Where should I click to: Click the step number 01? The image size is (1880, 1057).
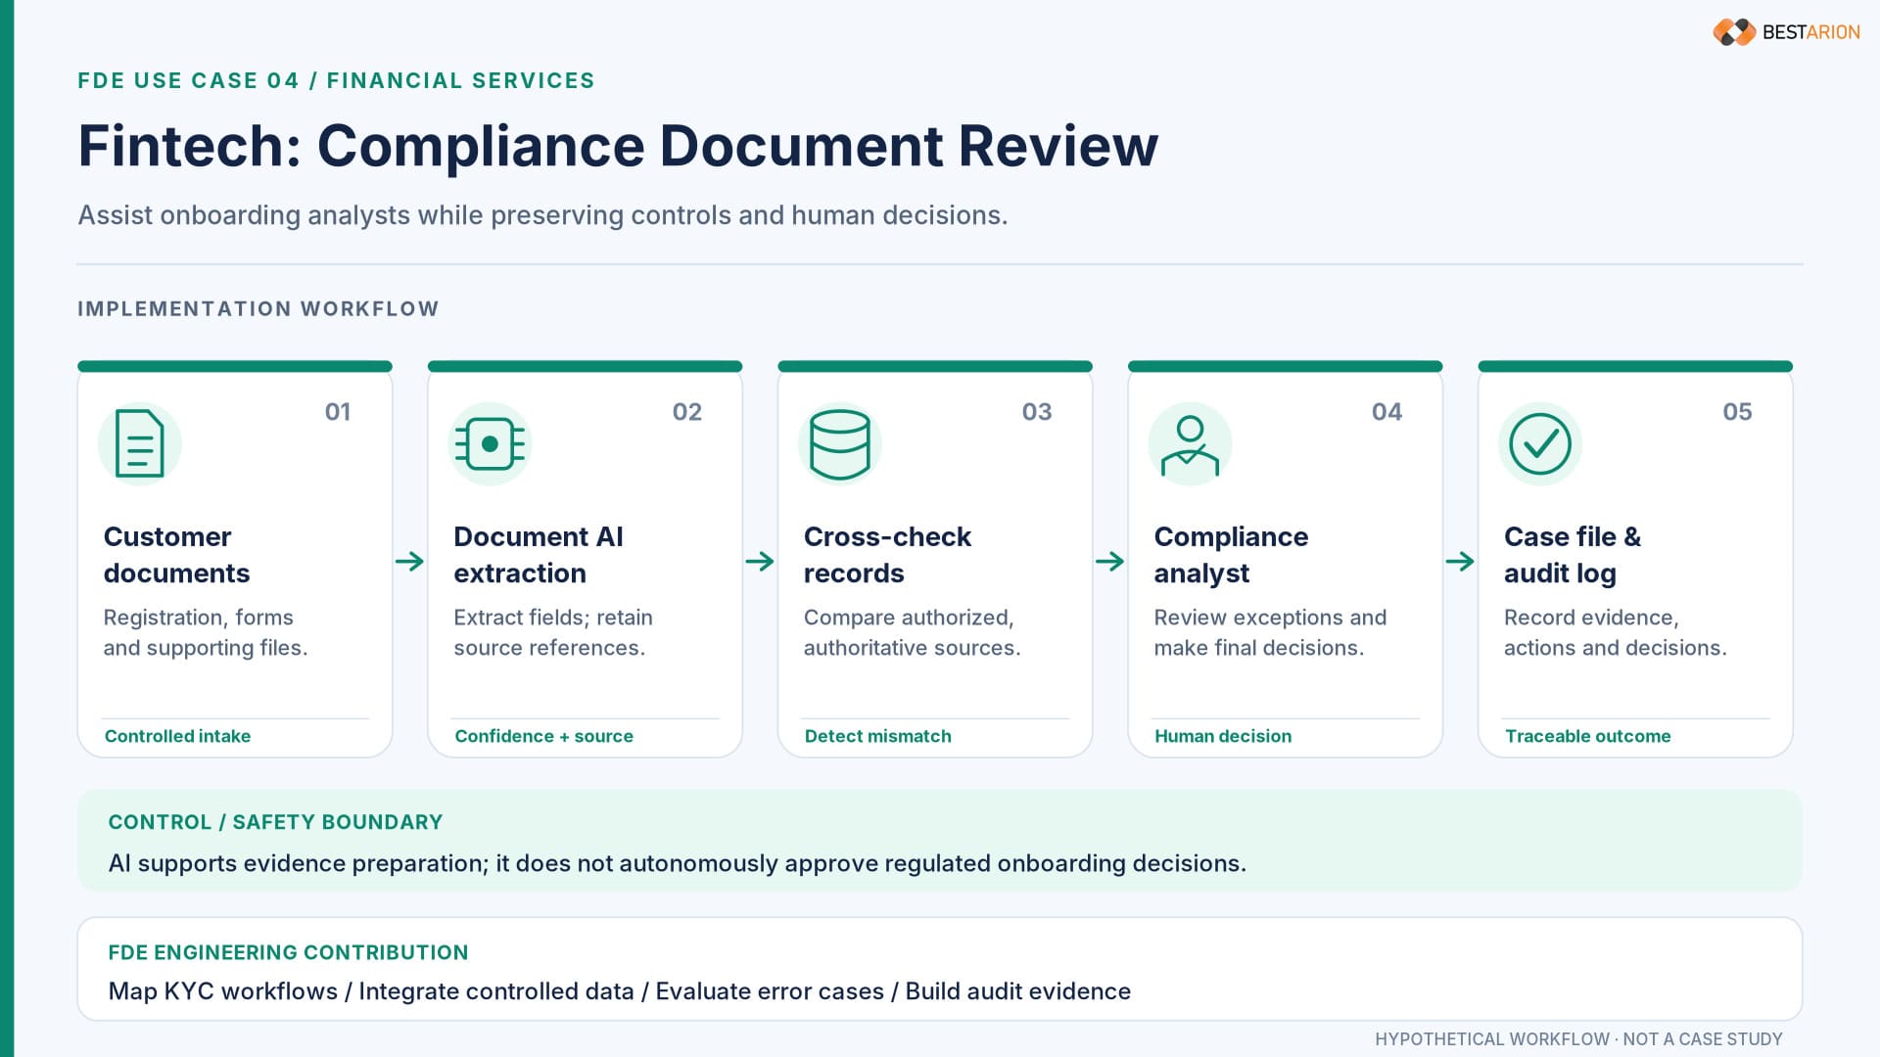338,412
